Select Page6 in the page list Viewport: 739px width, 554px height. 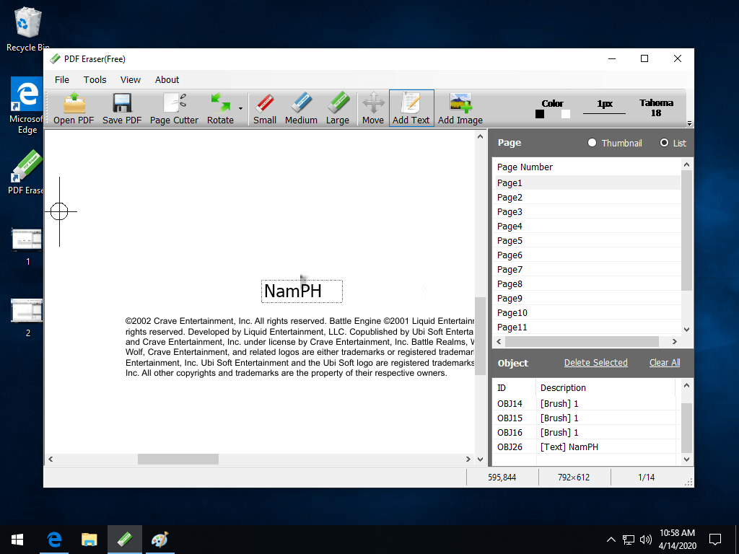[587, 255]
